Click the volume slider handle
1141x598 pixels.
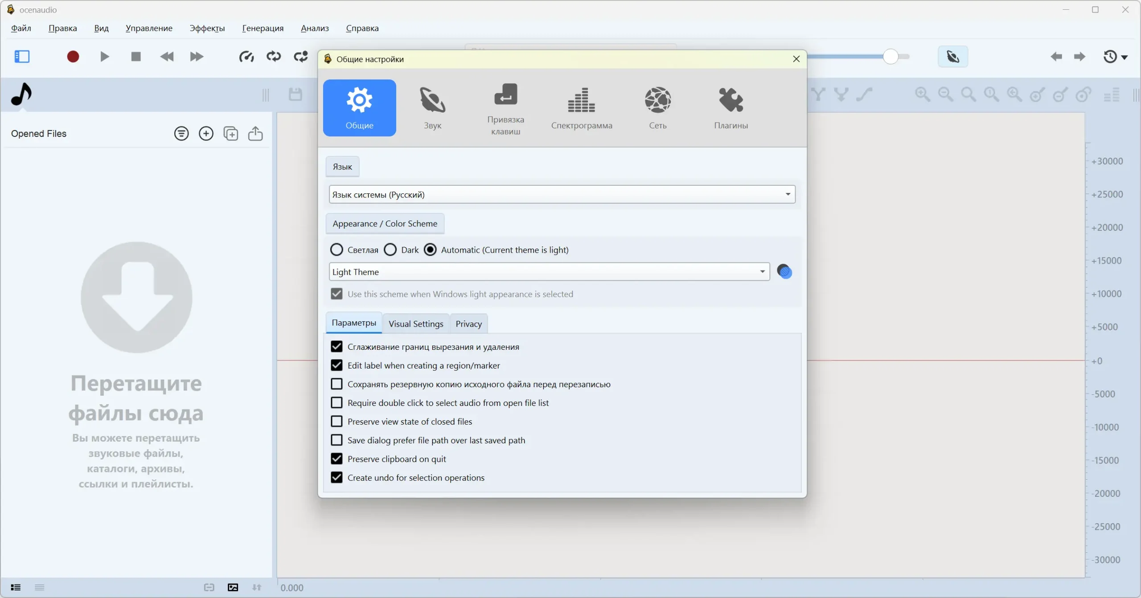(x=890, y=57)
